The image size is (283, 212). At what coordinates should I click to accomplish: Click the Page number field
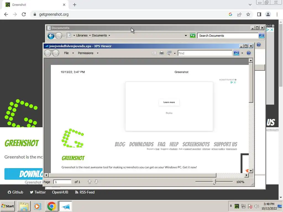coord(62,182)
